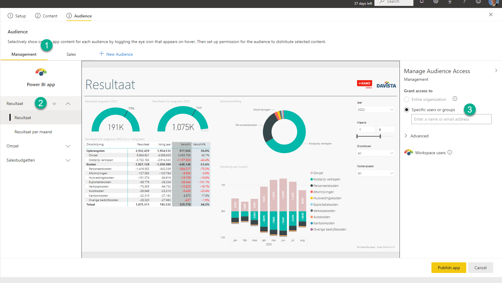Open the Jaar 2022 dropdown

[375, 109]
